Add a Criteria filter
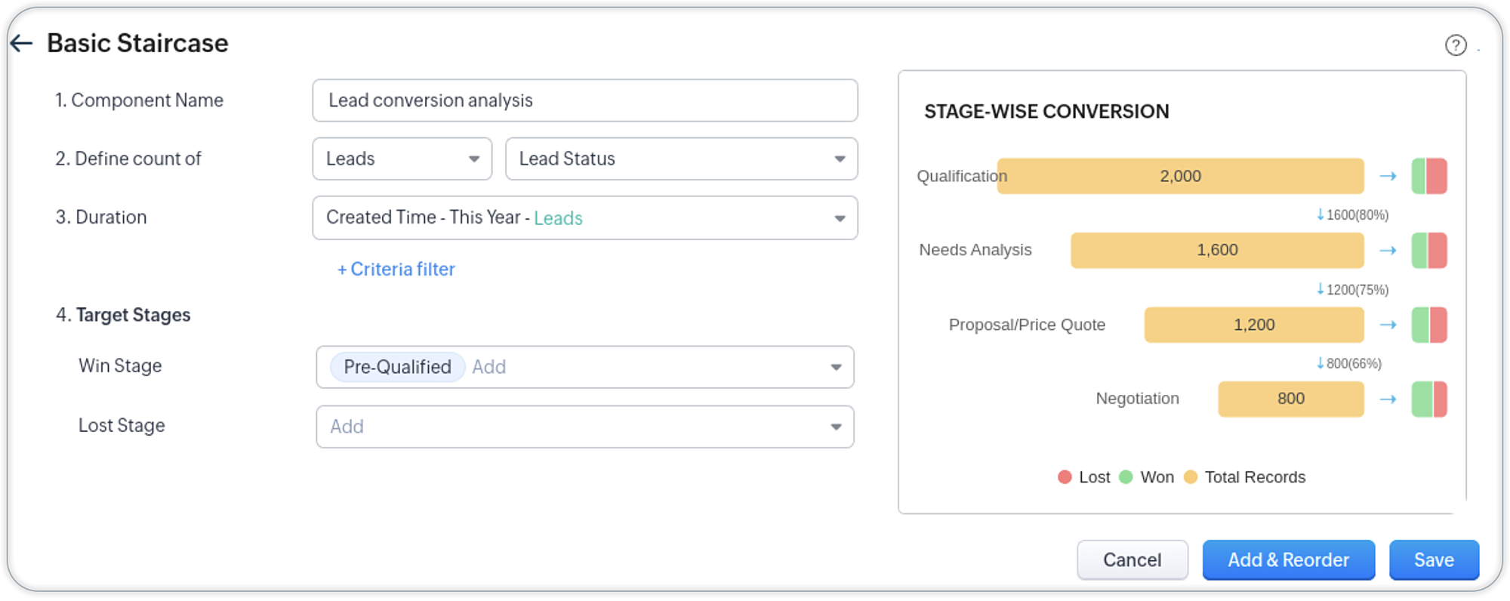 pyautogui.click(x=396, y=270)
